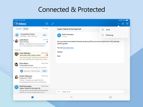143x107 pixels.
Task: Tap the account avatar beside Inbox
Action: click(16, 24)
